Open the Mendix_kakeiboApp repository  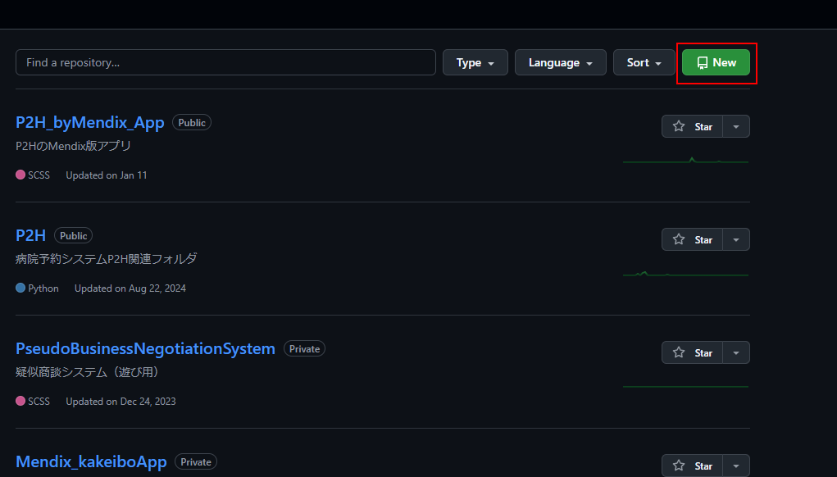click(91, 461)
